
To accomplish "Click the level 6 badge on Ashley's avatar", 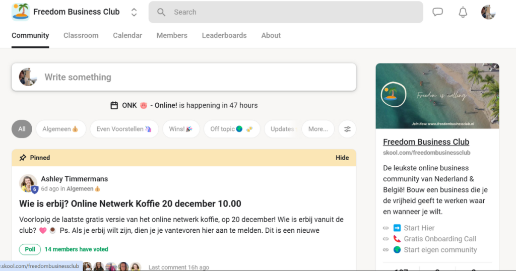I will point(34,189).
